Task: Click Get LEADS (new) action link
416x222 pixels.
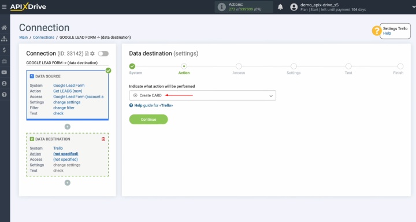Action: (68, 91)
